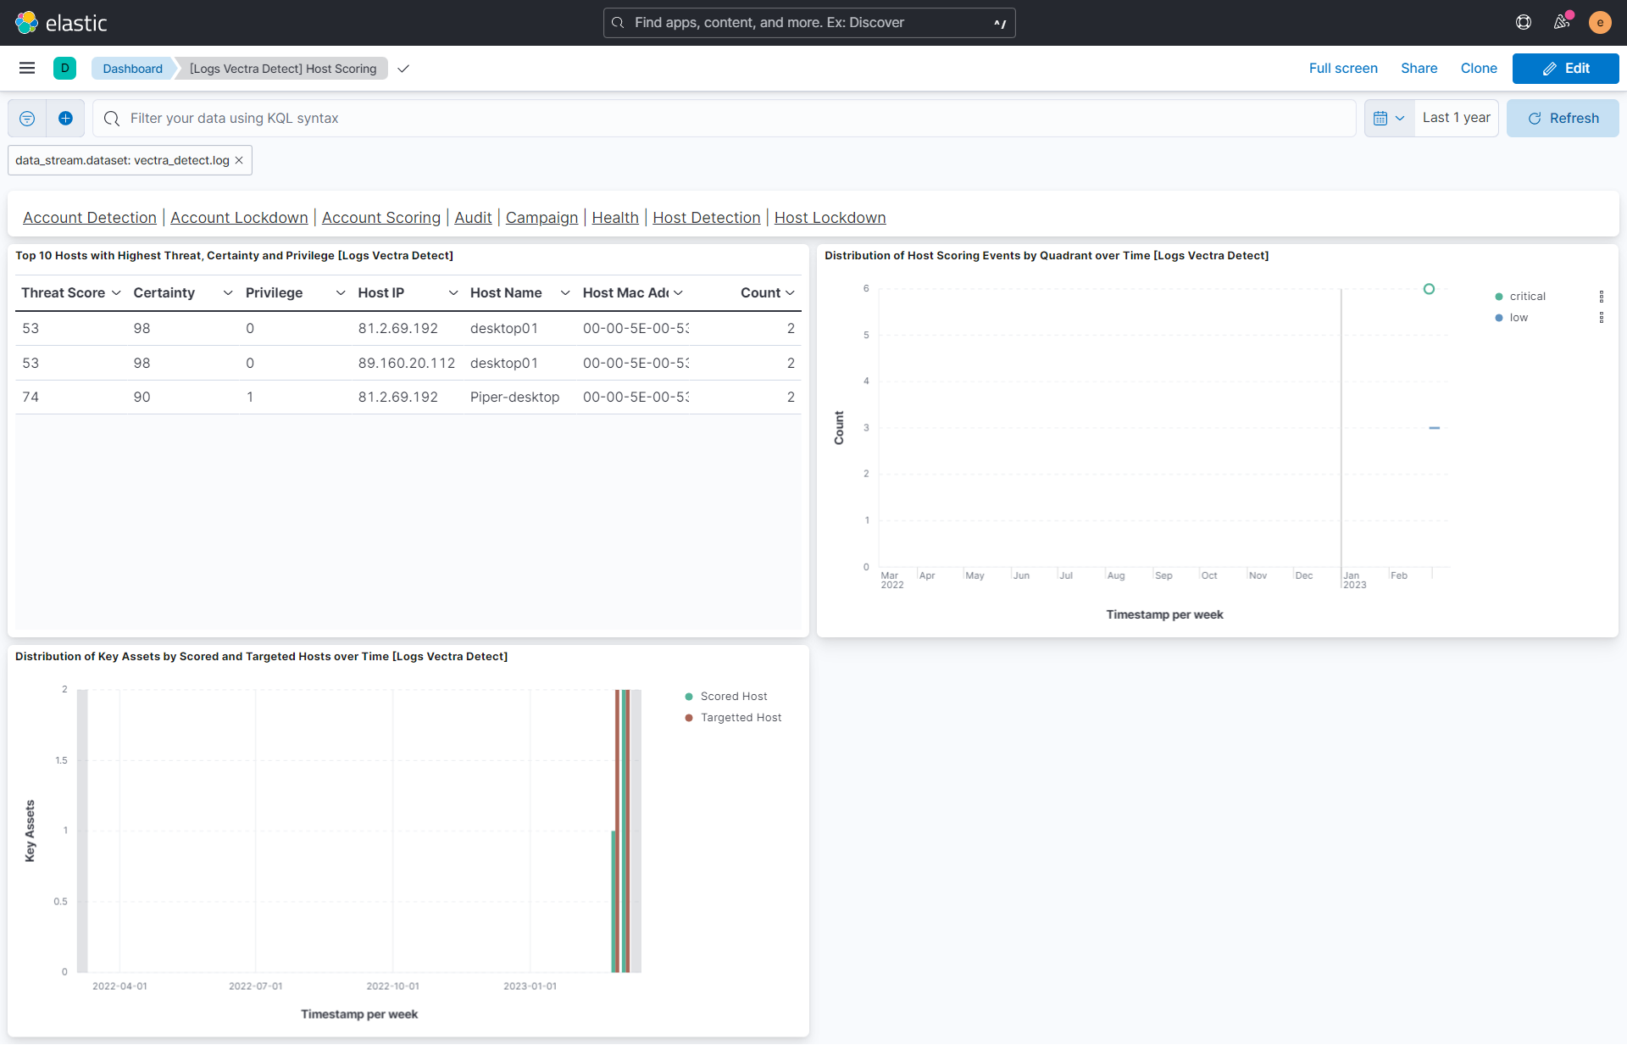
Task: Open the Certainty column menu
Action: pos(228,293)
